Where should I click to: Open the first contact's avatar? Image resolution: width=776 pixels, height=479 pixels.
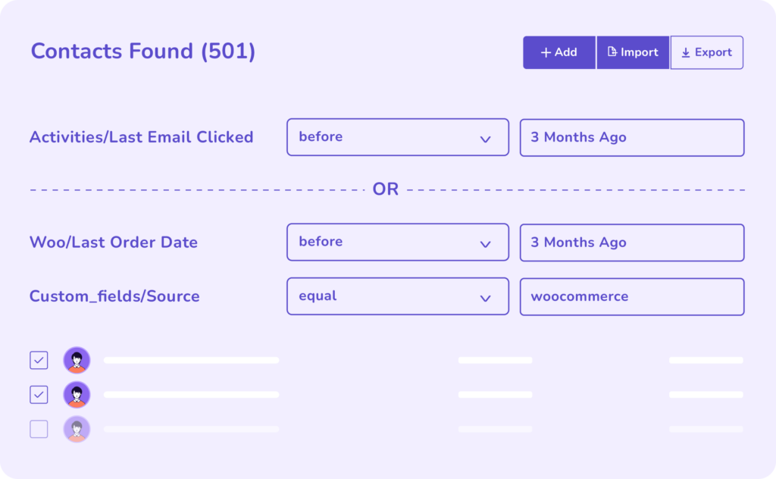point(77,360)
